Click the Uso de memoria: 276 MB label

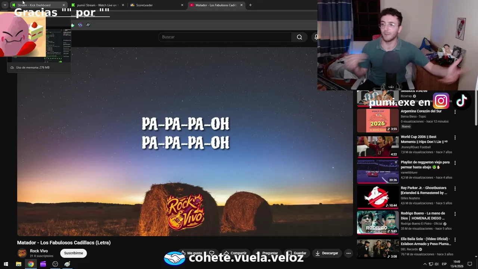[x=32, y=68]
